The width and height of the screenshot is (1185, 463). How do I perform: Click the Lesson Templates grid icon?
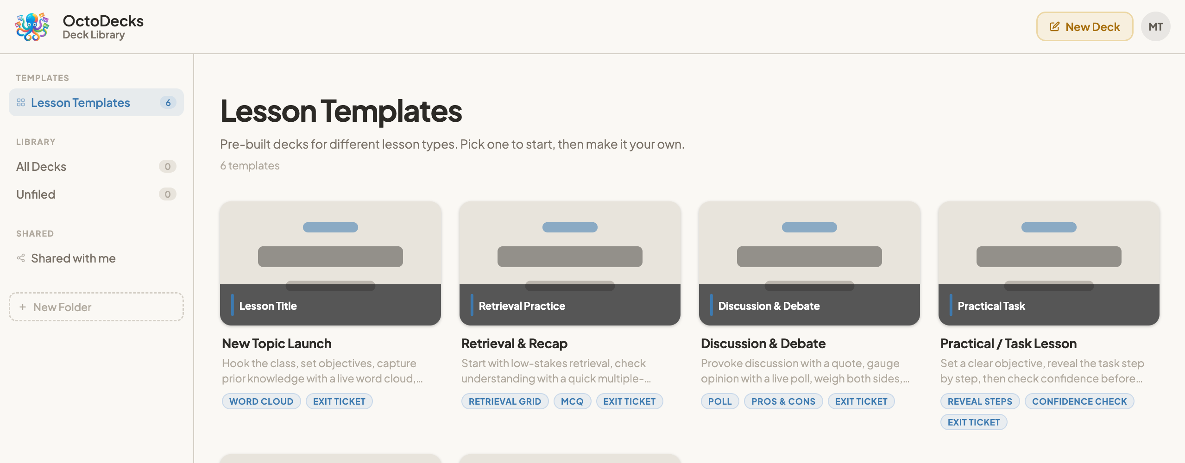click(21, 102)
